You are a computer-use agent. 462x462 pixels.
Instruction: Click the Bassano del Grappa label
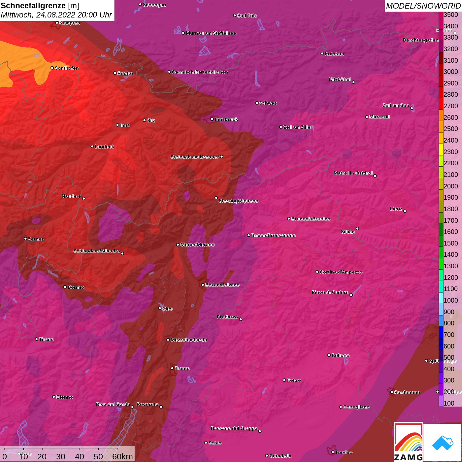(234, 428)
